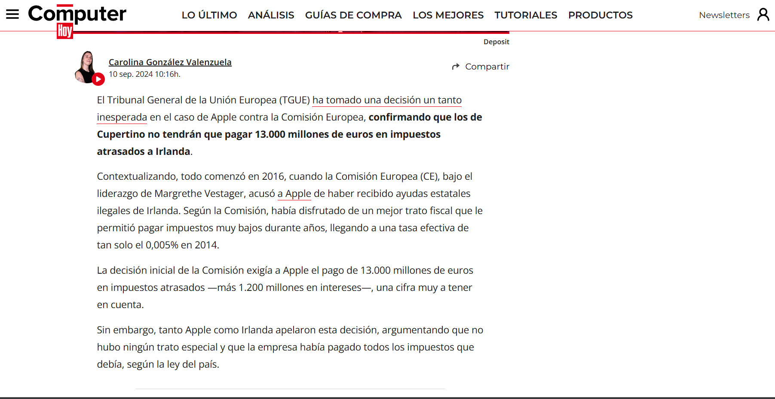
Task: Open GUÍAS DE COMPRA in navigation
Action: pos(353,15)
